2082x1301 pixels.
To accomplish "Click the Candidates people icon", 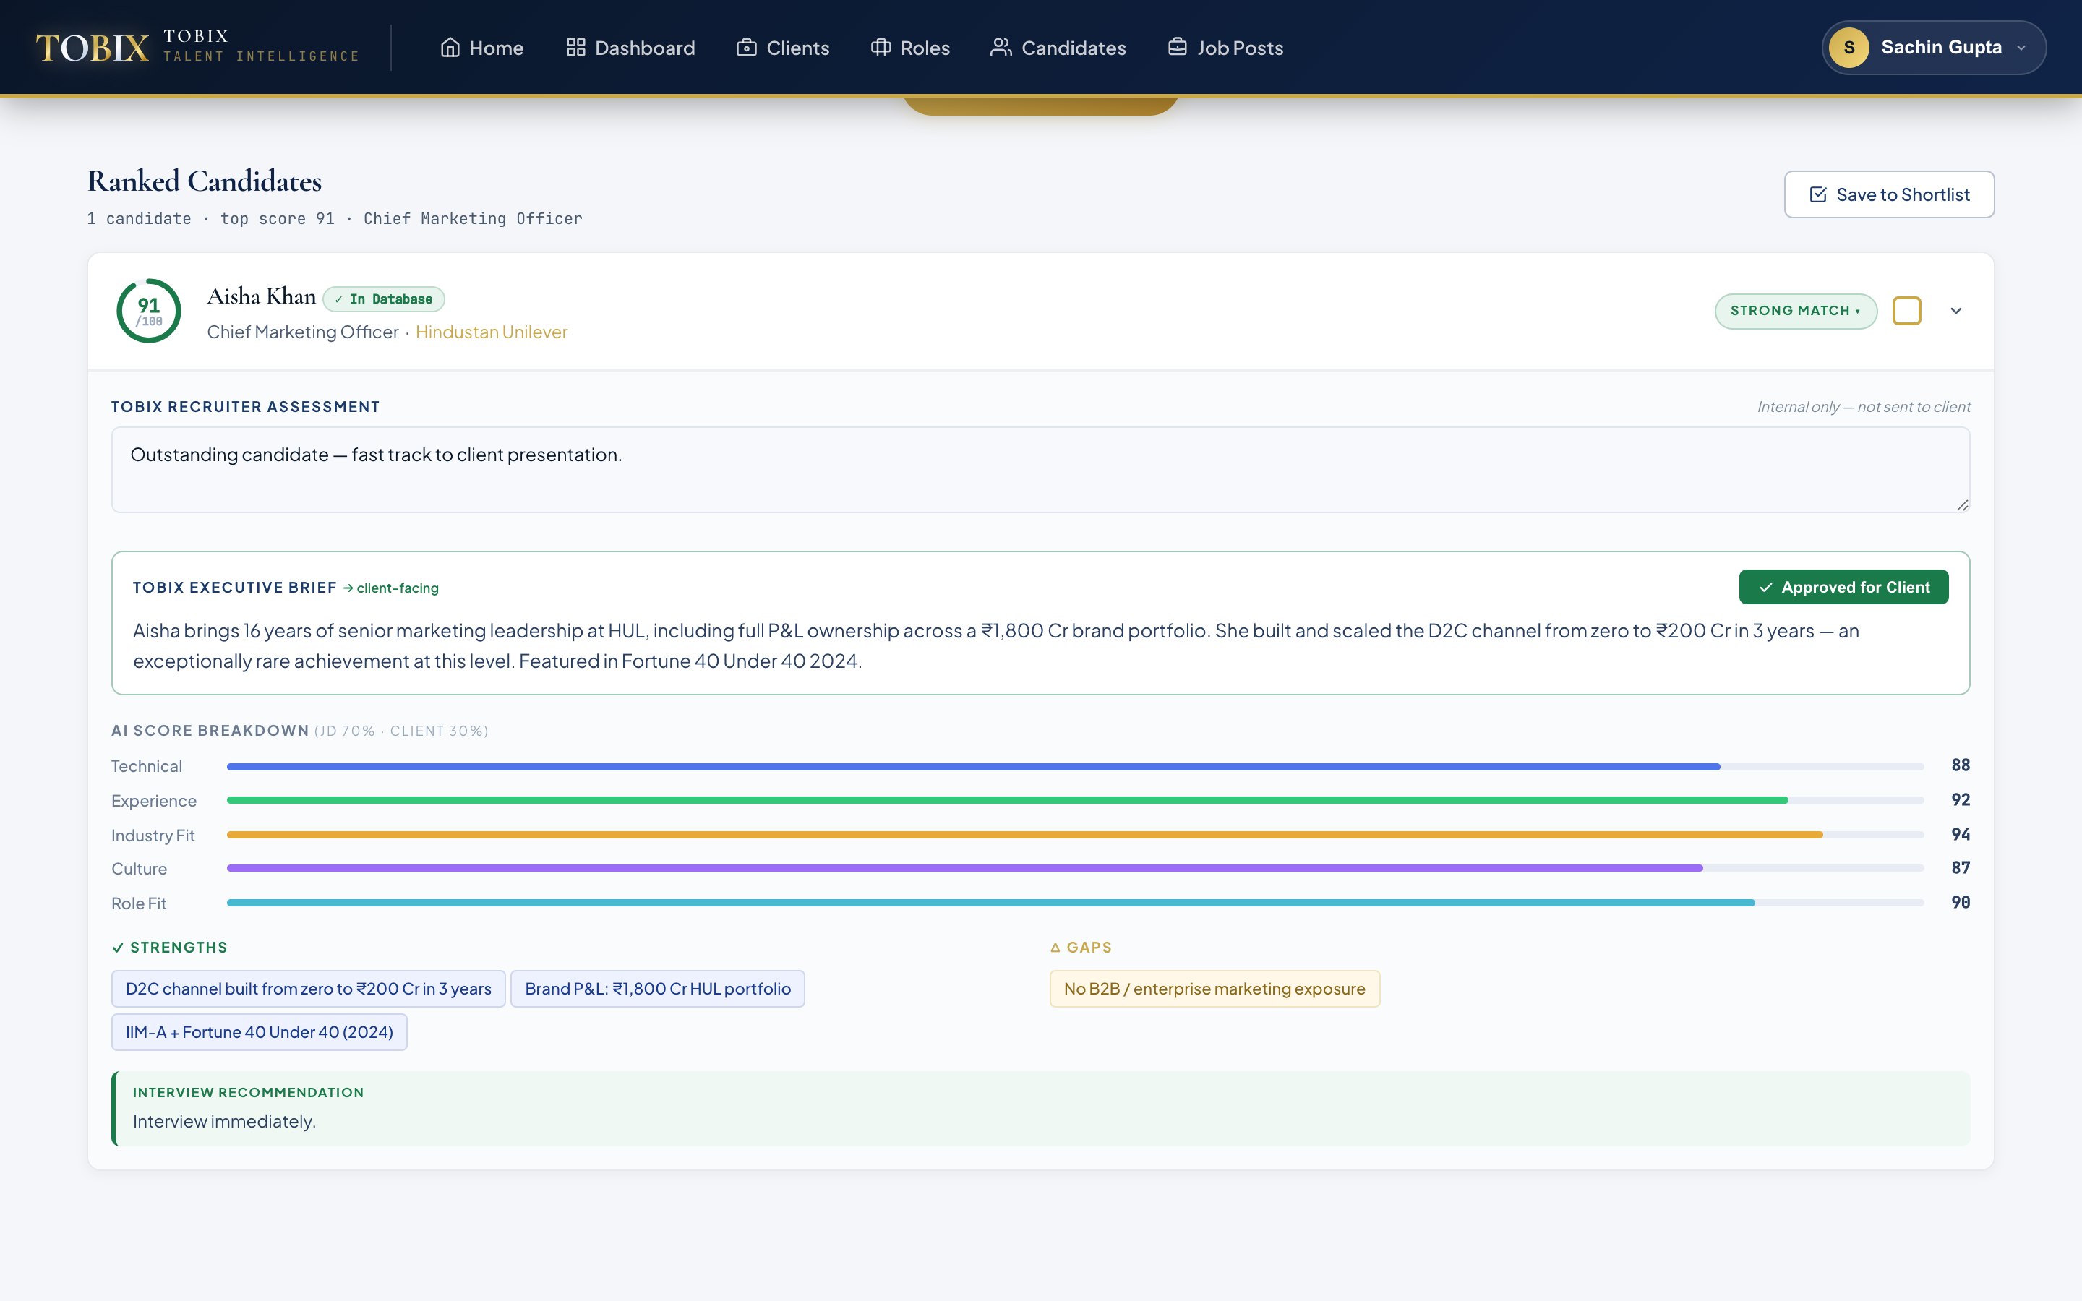I will click(1001, 47).
